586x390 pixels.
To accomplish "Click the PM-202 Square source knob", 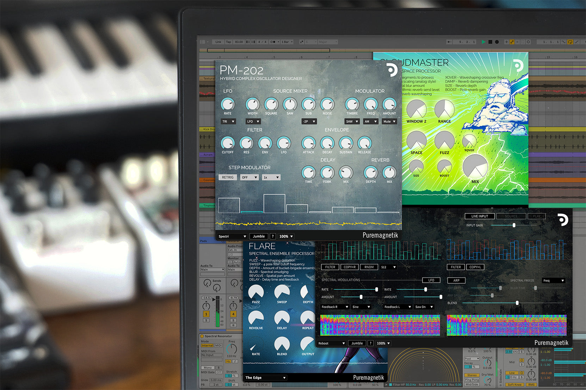I will 271,104.
